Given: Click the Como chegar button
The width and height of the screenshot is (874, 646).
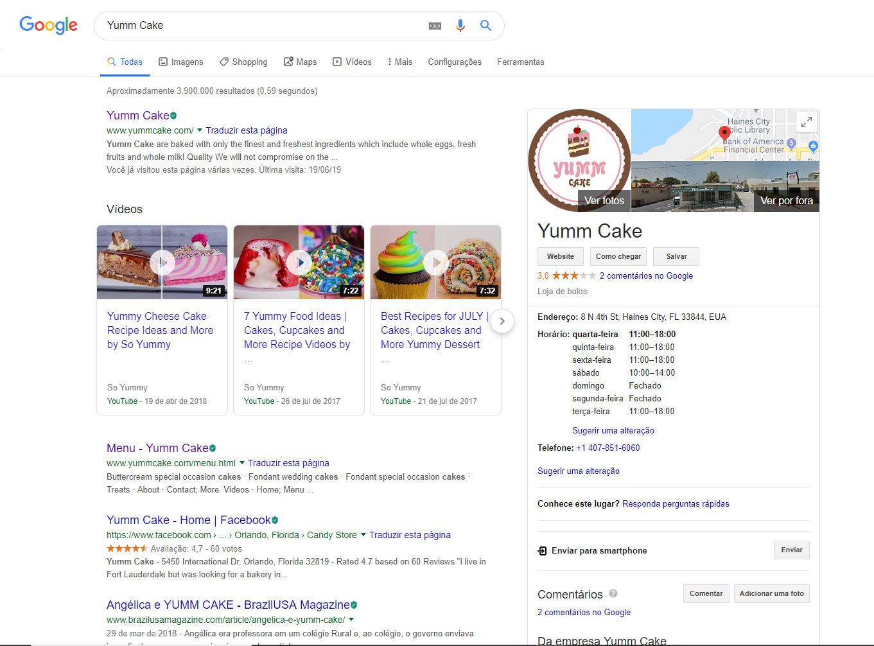Looking at the screenshot, I should [x=618, y=256].
